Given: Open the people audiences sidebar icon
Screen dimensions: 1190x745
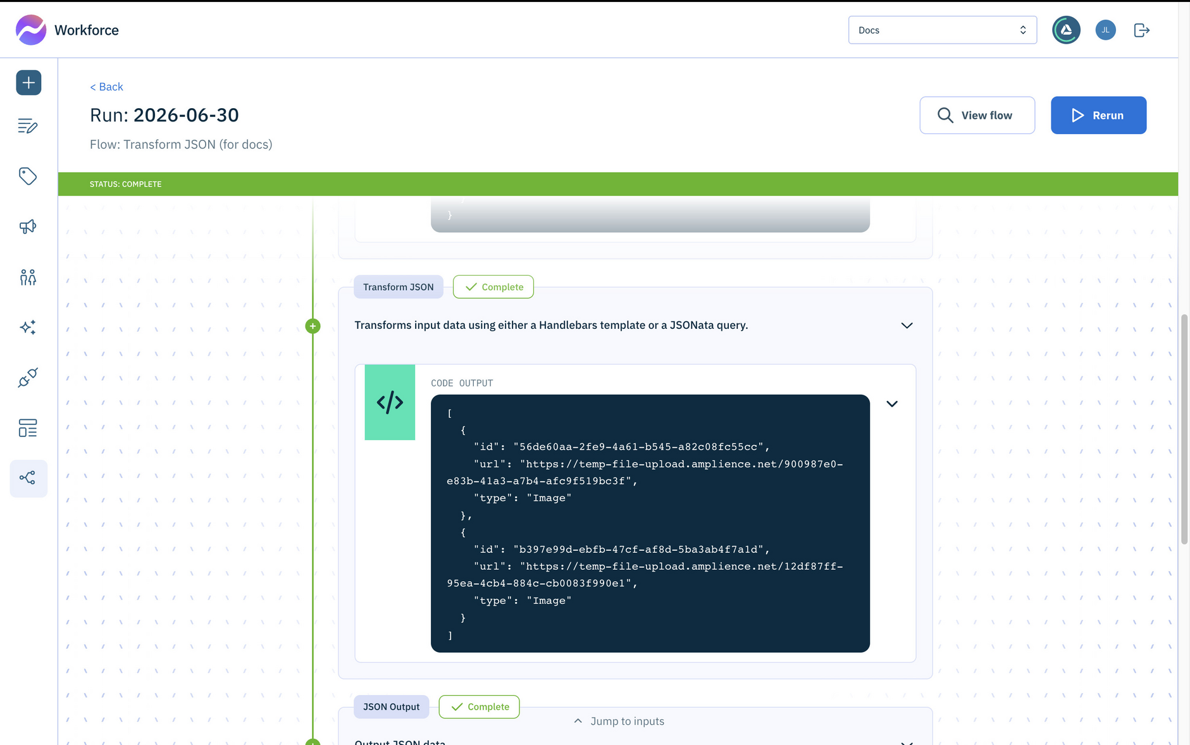Looking at the screenshot, I should (x=28, y=277).
